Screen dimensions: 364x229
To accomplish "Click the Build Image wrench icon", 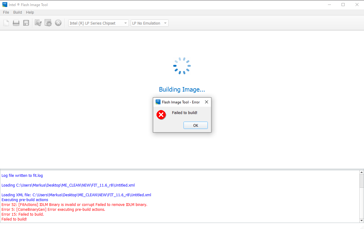I will pyautogui.click(x=58, y=23).
